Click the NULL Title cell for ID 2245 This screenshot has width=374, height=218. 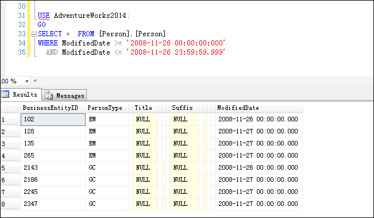click(x=145, y=192)
